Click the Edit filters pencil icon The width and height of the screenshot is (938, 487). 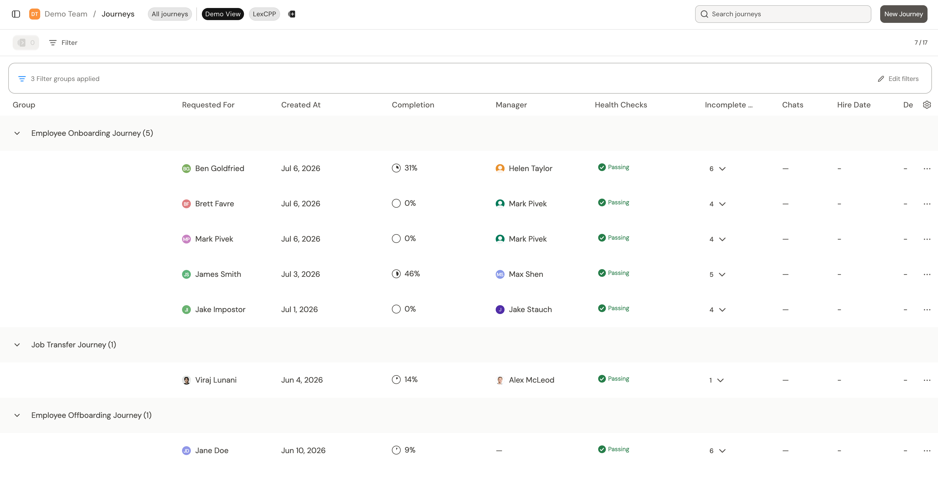pos(880,79)
